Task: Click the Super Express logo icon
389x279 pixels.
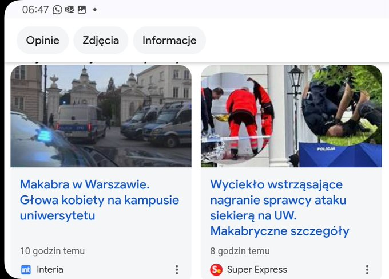Action: (216, 269)
